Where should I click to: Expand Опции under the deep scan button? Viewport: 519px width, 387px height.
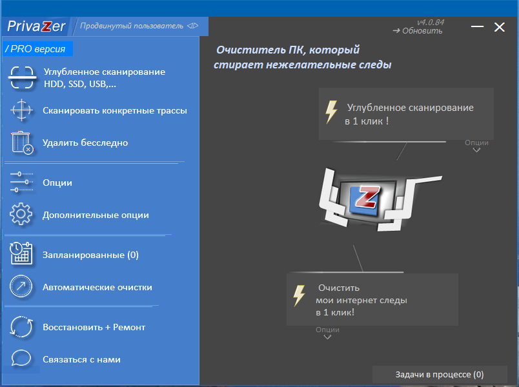click(476, 146)
